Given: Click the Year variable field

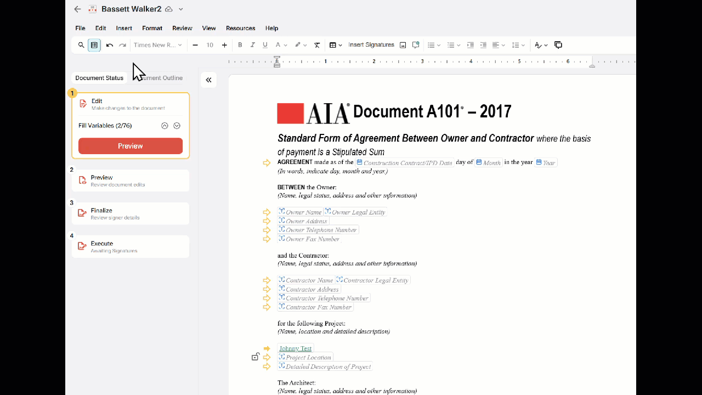Looking at the screenshot, I should (x=546, y=162).
